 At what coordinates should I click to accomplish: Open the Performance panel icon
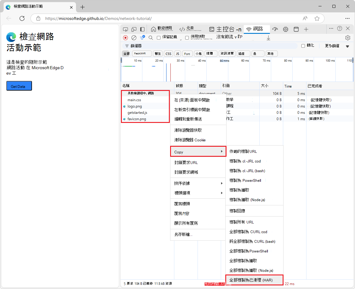click(x=275, y=29)
